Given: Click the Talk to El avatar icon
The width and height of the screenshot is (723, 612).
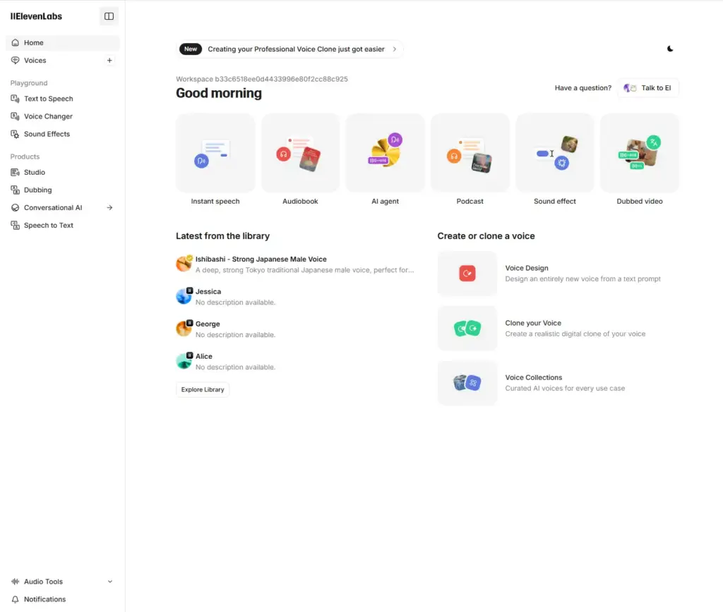Looking at the screenshot, I should coord(629,88).
